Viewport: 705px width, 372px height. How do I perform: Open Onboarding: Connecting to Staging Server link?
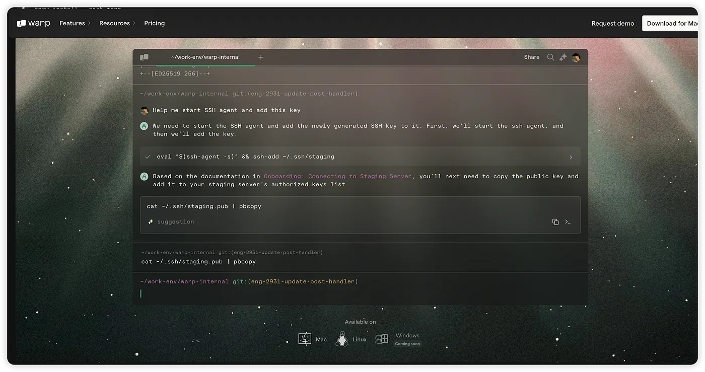click(337, 176)
